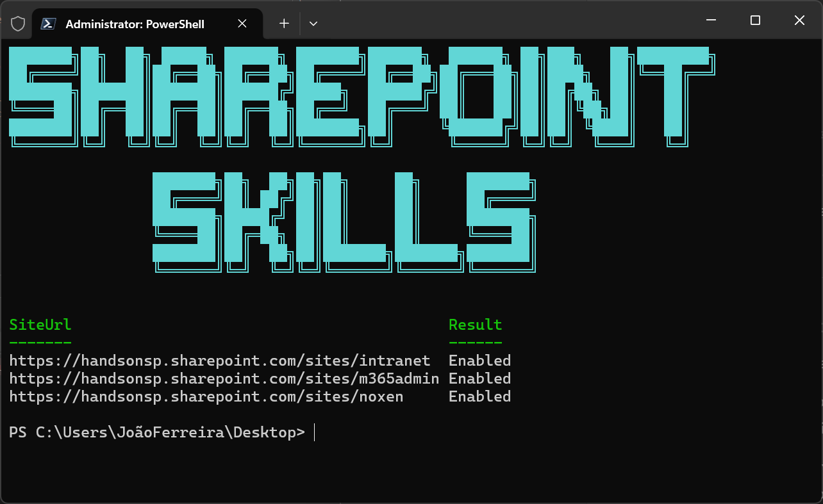Open the new tab dropdown chevron
Image resolution: width=823 pixels, height=504 pixels.
313,23
